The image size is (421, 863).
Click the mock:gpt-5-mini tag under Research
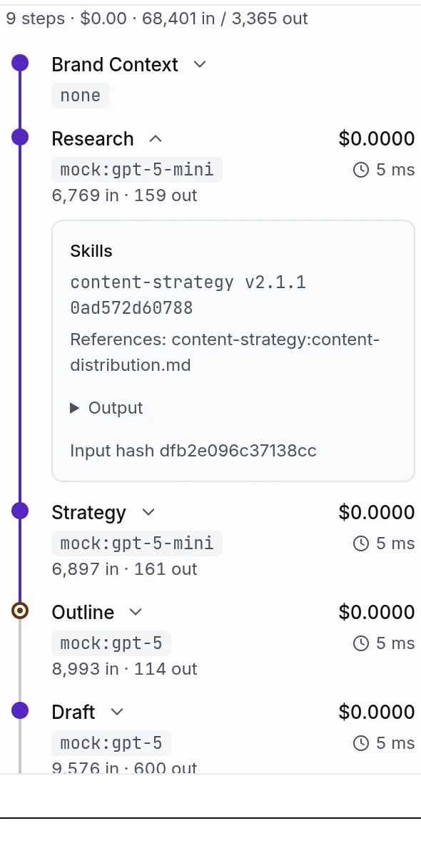tap(137, 170)
